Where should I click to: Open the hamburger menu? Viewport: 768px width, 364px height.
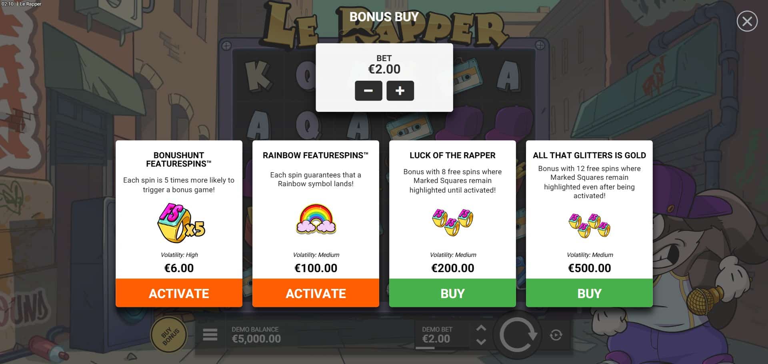coord(210,335)
